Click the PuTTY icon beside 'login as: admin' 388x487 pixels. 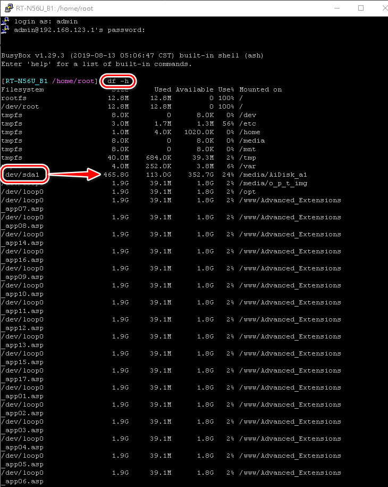[5, 21]
